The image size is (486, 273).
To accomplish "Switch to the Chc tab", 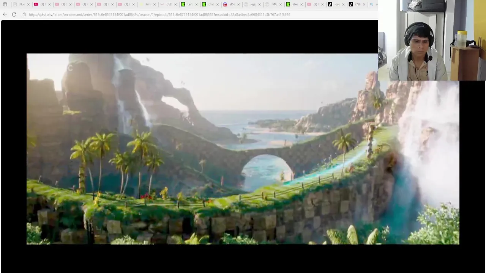I will tap(210, 4).
